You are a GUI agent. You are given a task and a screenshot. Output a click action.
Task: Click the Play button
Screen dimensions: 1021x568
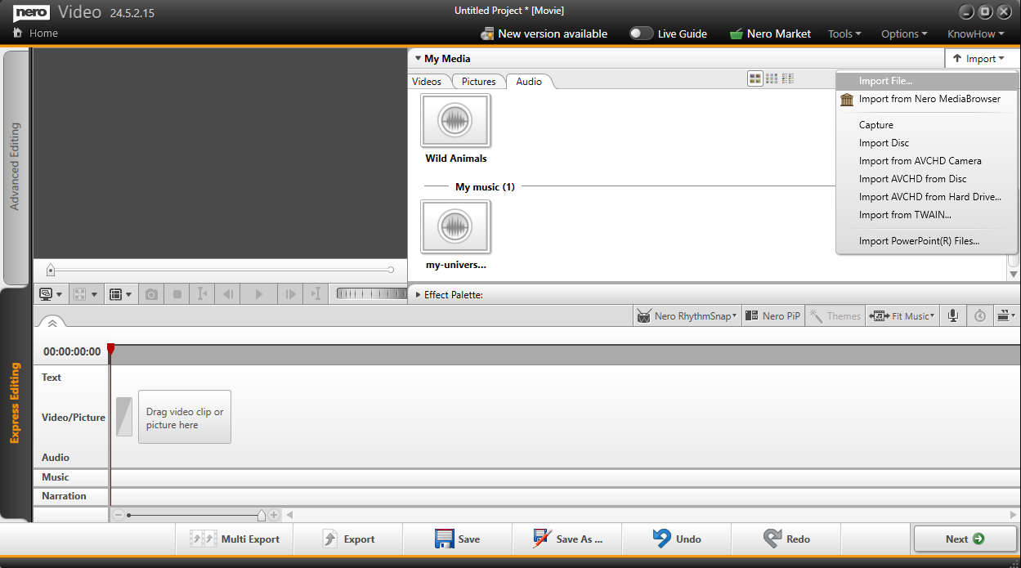point(259,294)
